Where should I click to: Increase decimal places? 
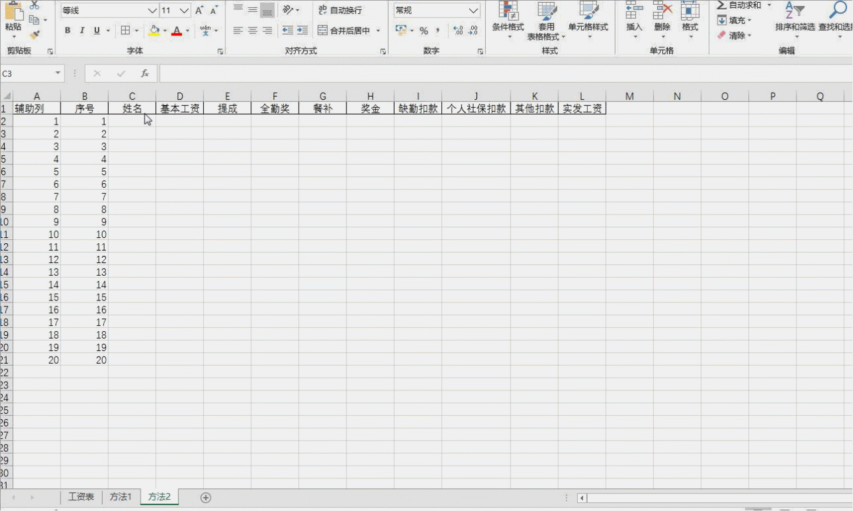tap(458, 31)
